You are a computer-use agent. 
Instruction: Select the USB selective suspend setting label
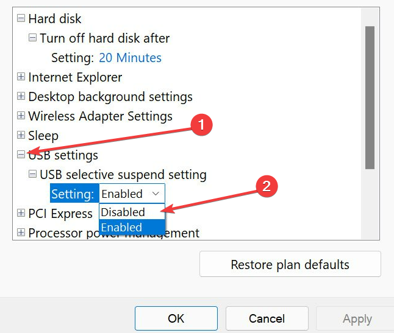[123, 175]
